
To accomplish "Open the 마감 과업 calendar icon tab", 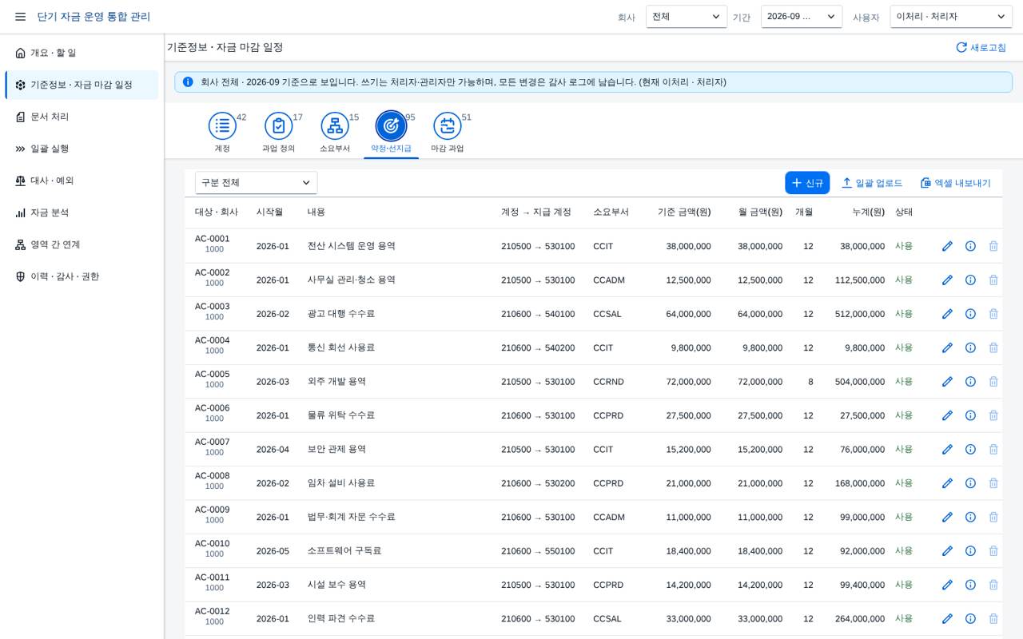I will [x=448, y=126].
